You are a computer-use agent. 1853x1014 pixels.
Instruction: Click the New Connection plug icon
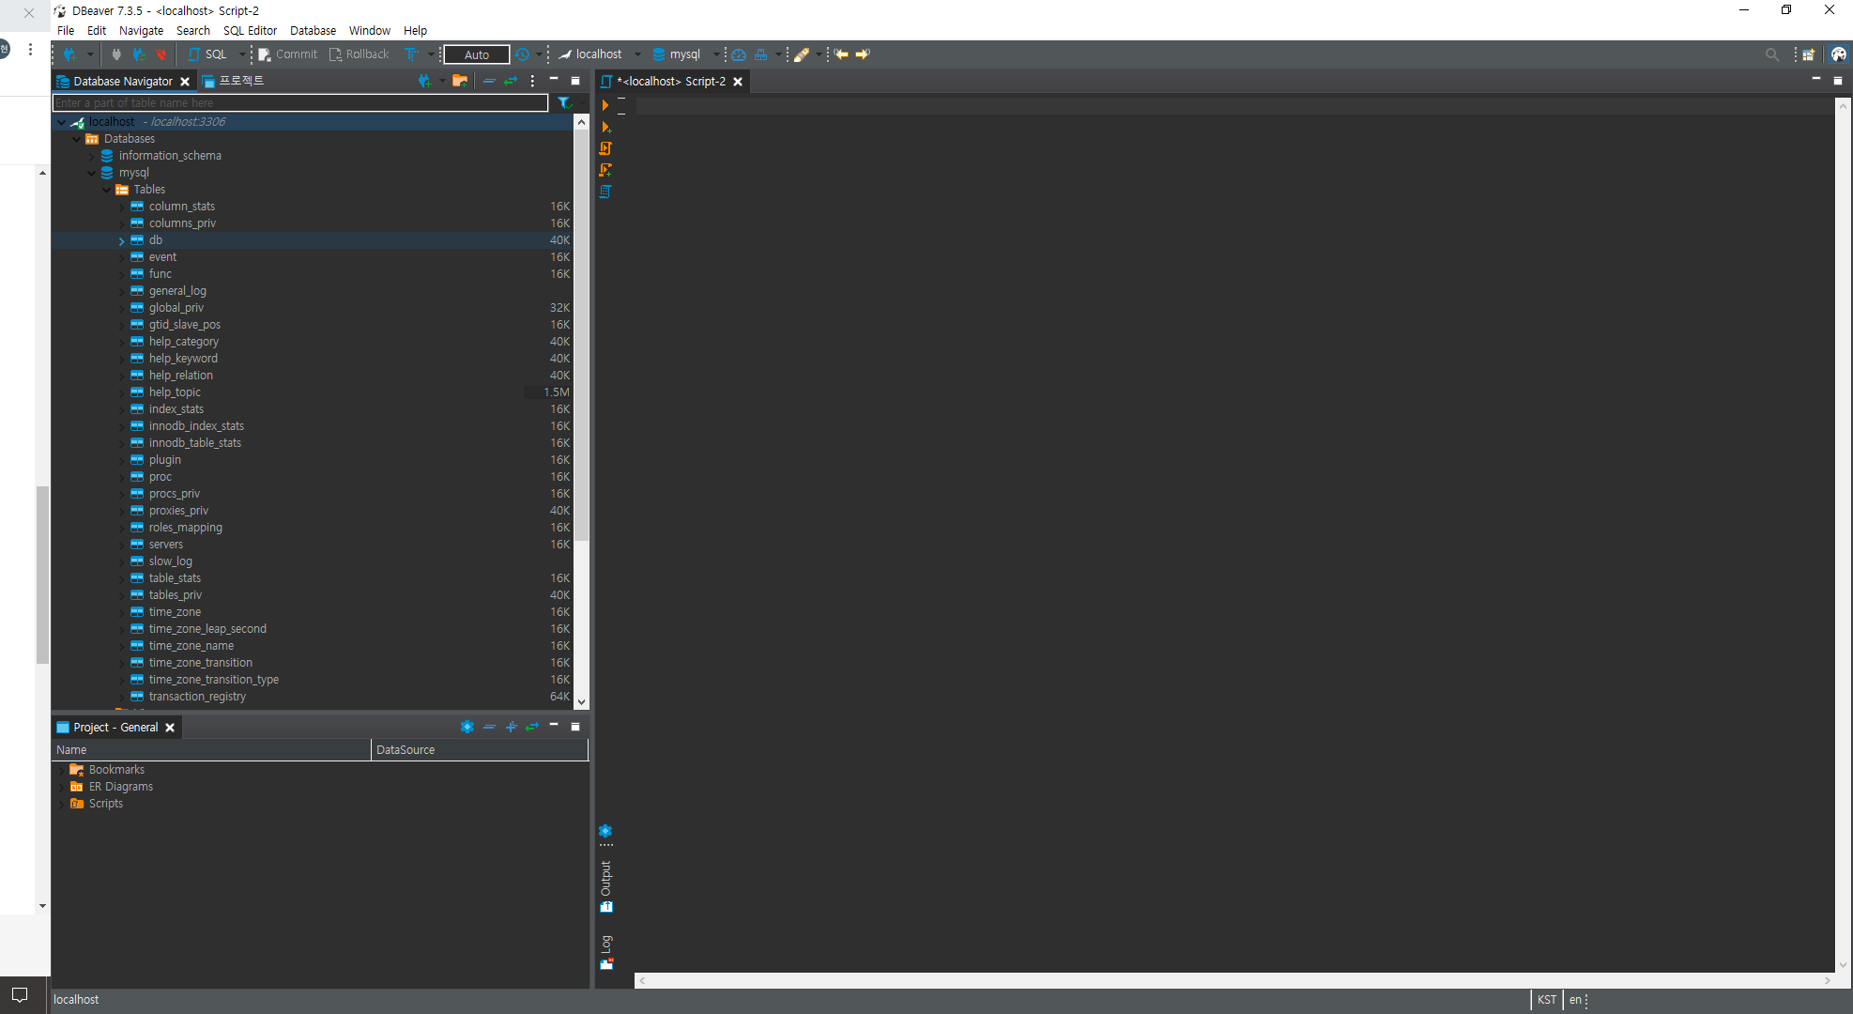click(69, 54)
